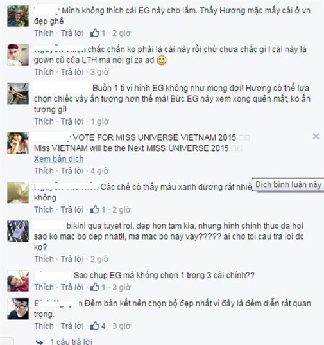The width and height of the screenshot is (324, 345).
Task: Expand the '1 câu trả lời' replies
Action: pyautogui.click(x=71, y=342)
